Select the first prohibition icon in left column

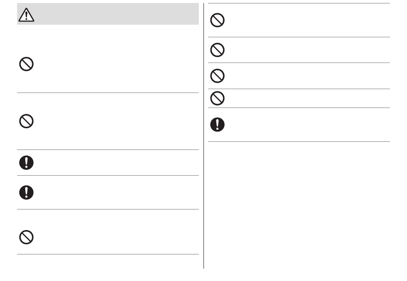pos(27,64)
